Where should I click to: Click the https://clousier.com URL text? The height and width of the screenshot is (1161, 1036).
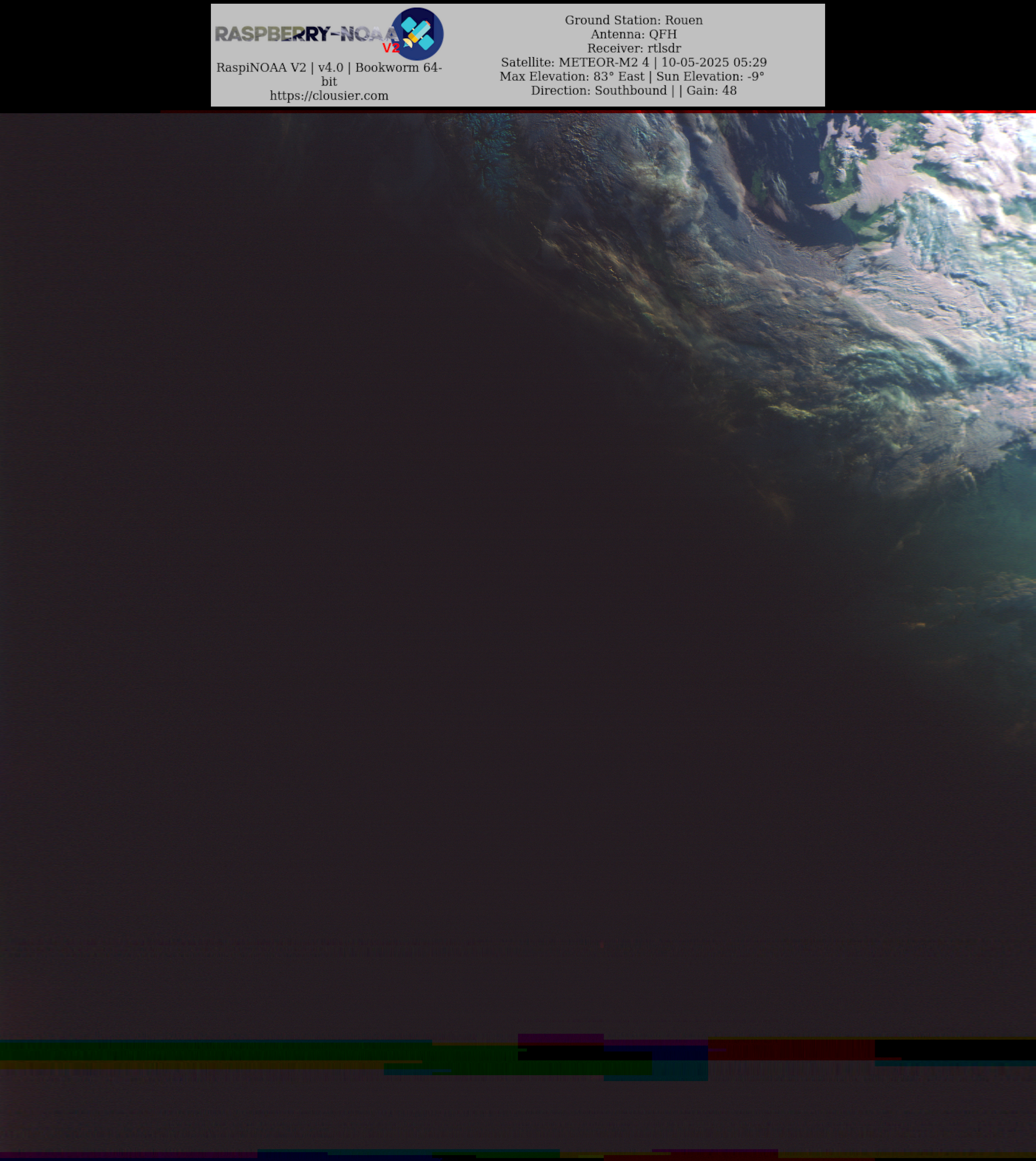click(329, 95)
